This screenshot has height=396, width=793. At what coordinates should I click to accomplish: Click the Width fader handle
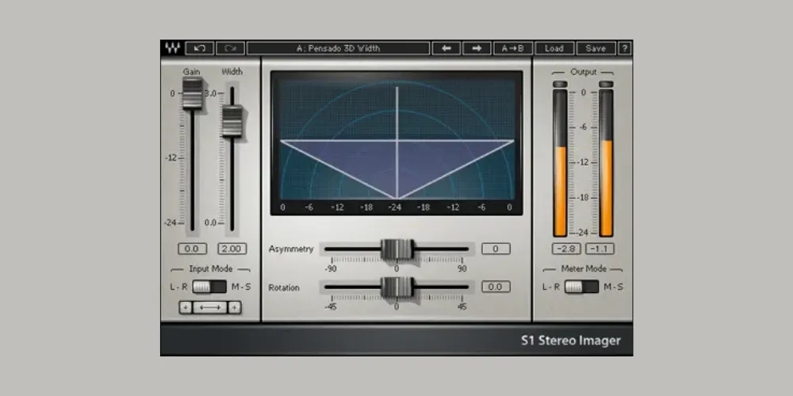click(x=232, y=121)
